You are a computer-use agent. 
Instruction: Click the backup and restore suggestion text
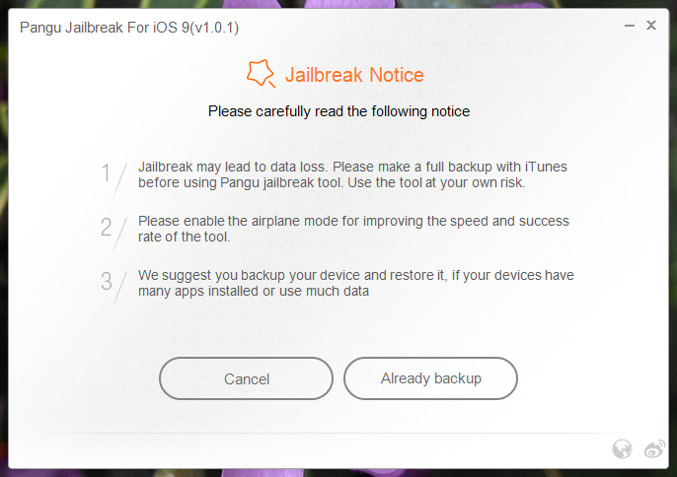355,283
